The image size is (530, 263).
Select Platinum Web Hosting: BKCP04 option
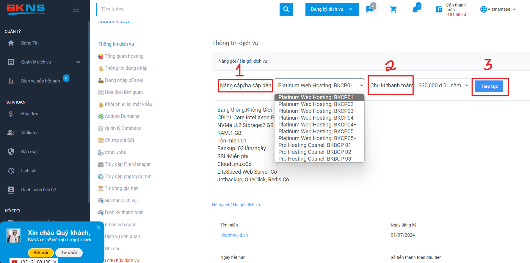tap(319, 118)
